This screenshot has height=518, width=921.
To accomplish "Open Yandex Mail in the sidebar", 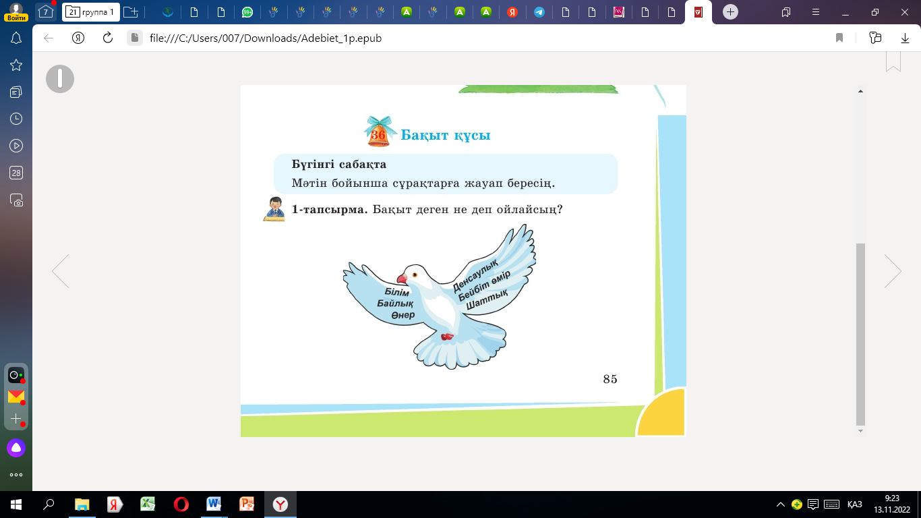I will coord(16,397).
